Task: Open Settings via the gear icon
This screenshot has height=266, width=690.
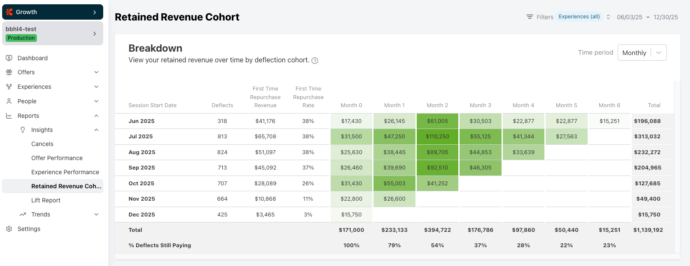Action: (x=9, y=229)
